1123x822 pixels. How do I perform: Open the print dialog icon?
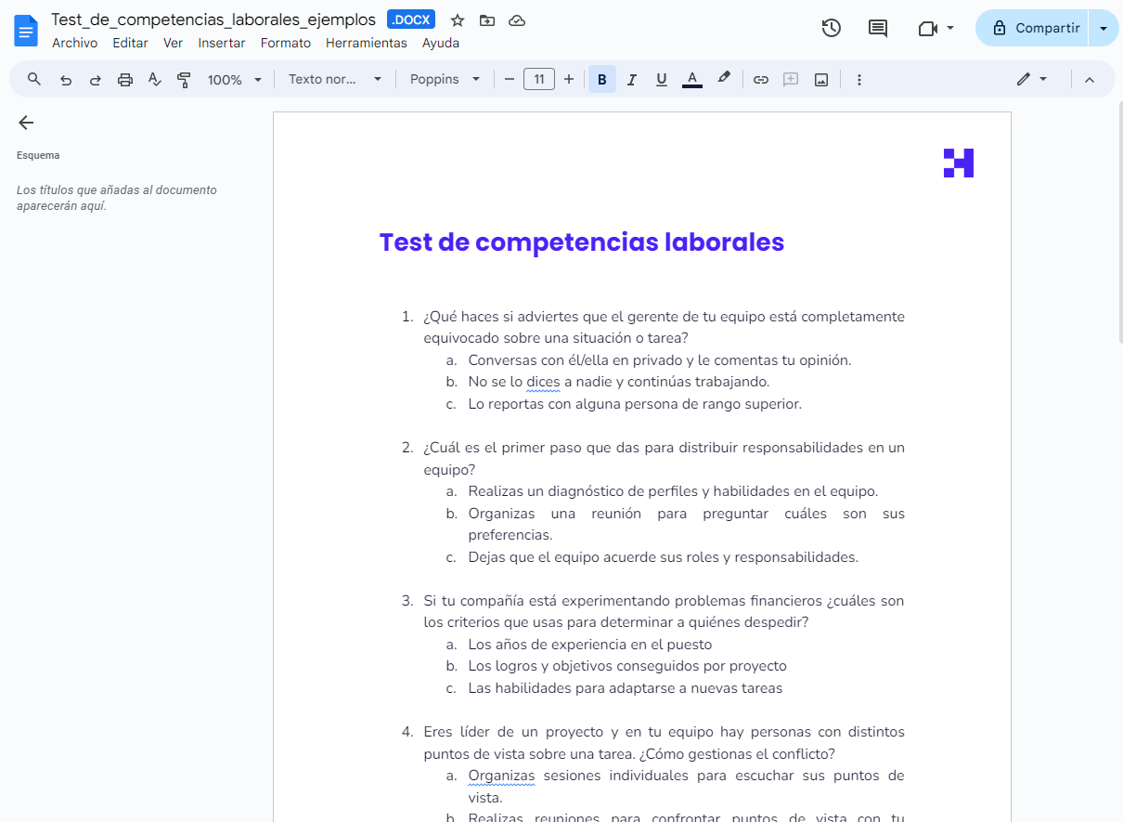tap(125, 79)
